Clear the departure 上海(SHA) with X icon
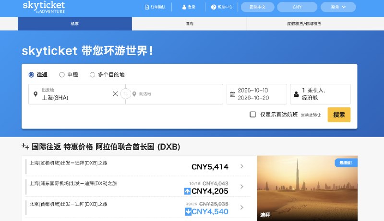 pyautogui.click(x=115, y=93)
